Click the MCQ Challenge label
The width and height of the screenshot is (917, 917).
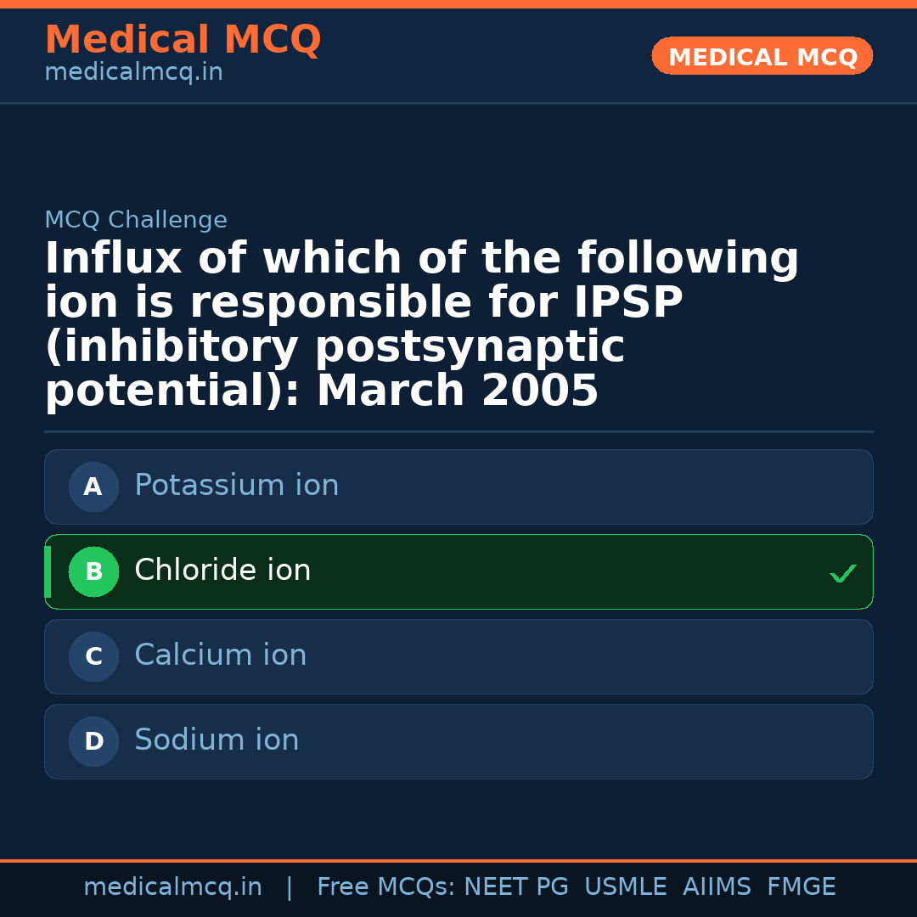(136, 221)
